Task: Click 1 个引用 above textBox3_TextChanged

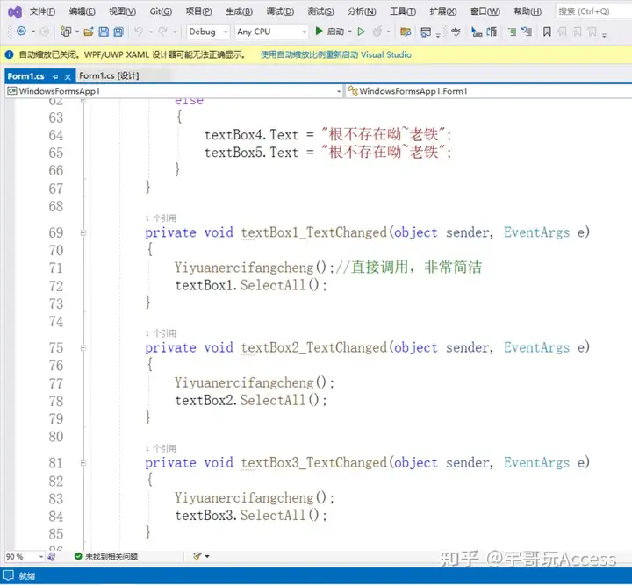Action: tap(161, 448)
